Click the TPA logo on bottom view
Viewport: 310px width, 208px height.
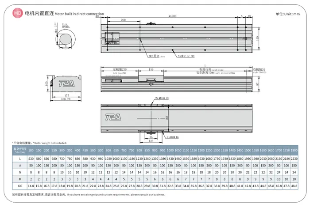113,117
